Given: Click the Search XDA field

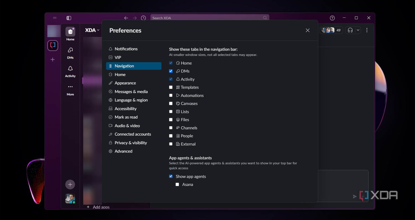Looking at the screenshot, I should click(210, 18).
